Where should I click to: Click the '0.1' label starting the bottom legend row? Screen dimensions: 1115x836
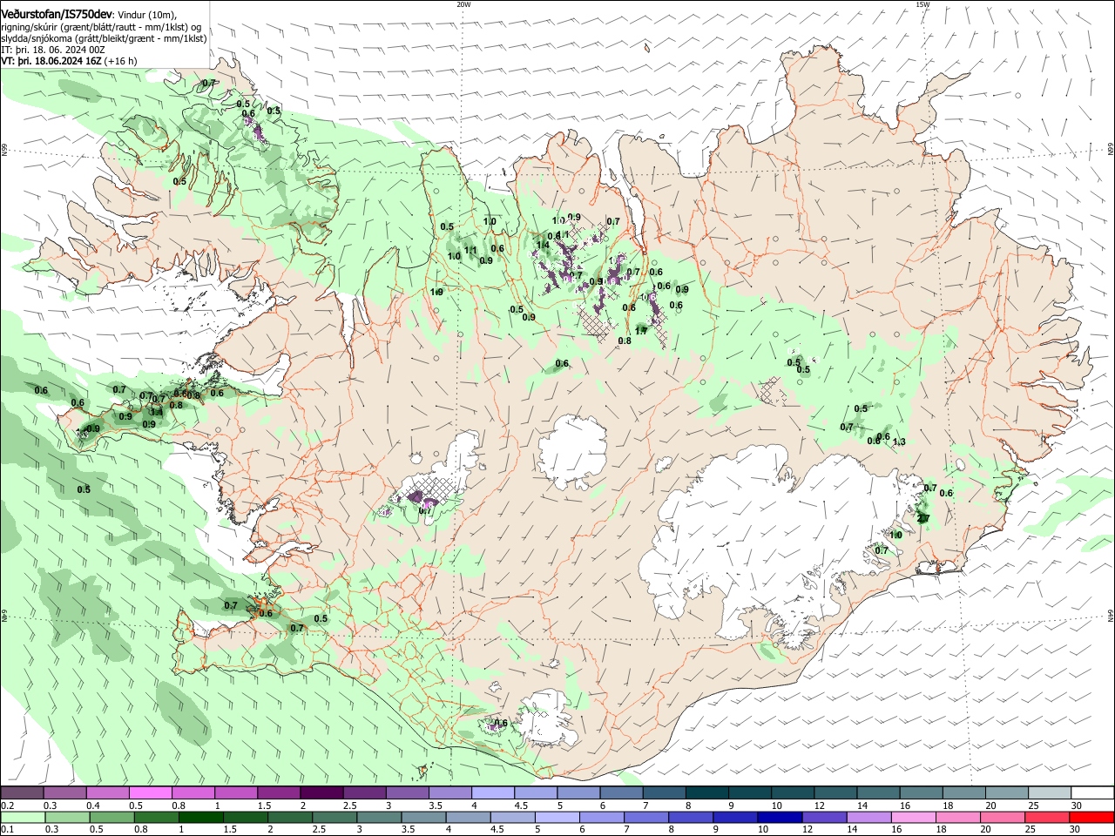click(x=8, y=830)
